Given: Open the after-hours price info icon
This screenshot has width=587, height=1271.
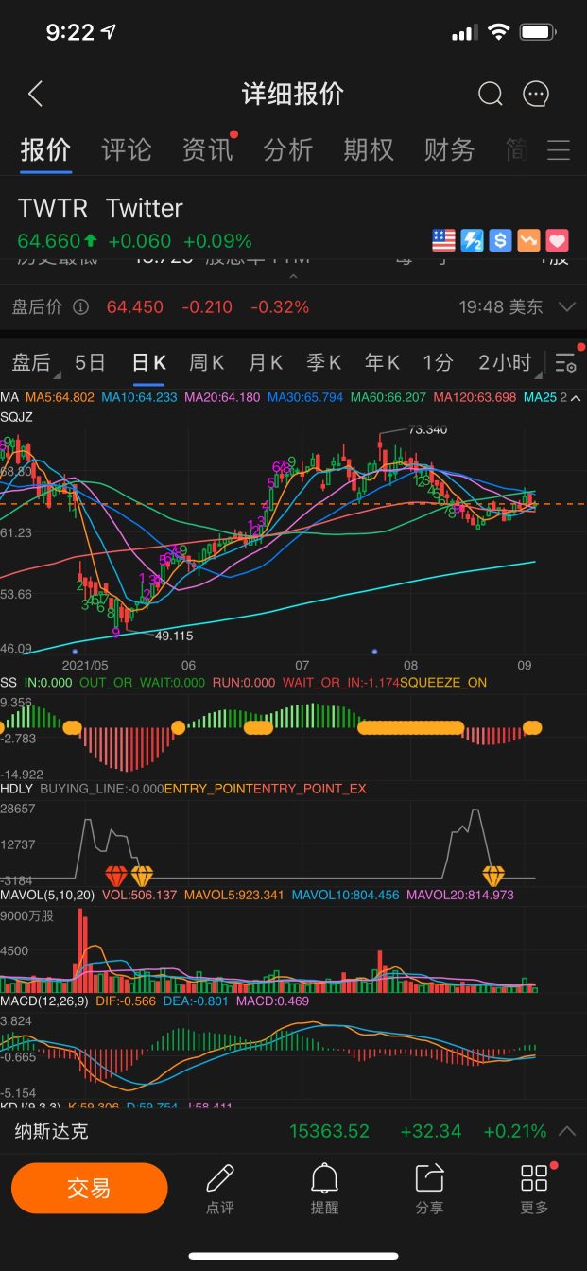Looking at the screenshot, I should (x=81, y=306).
